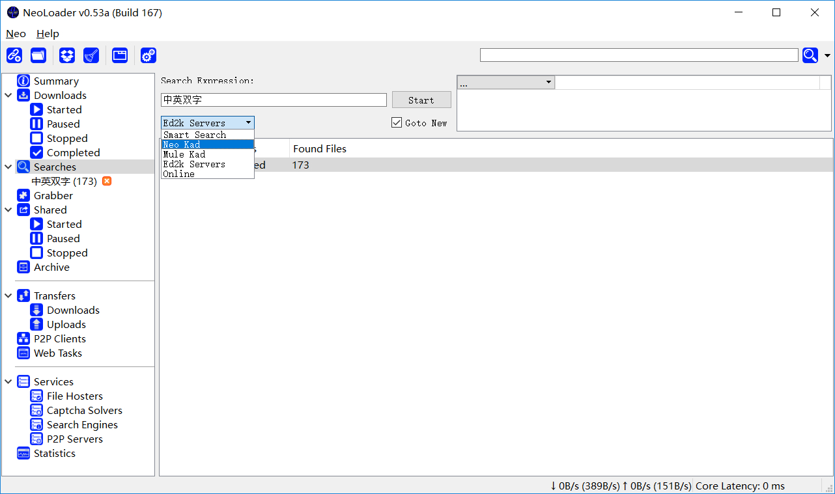Click the download speed '0B/s (389B/s)' status
Screen dimensions: 835x494
[585, 486]
